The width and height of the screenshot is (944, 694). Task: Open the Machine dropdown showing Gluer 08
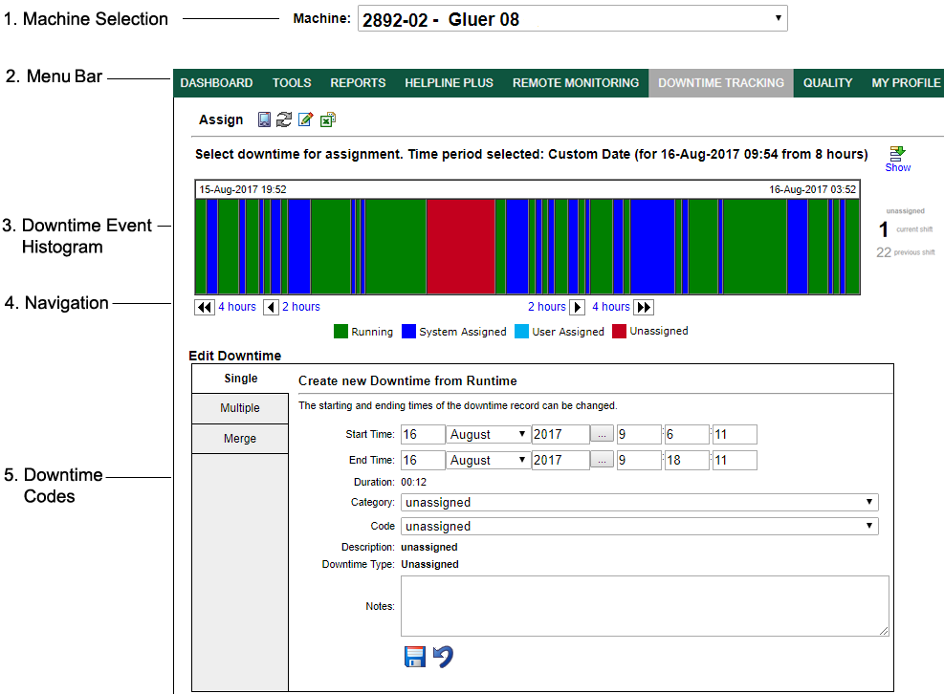[572, 19]
